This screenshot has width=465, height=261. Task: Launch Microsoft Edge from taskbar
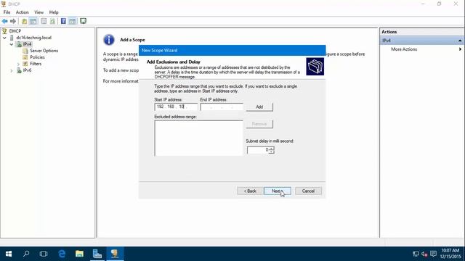[x=62, y=254]
